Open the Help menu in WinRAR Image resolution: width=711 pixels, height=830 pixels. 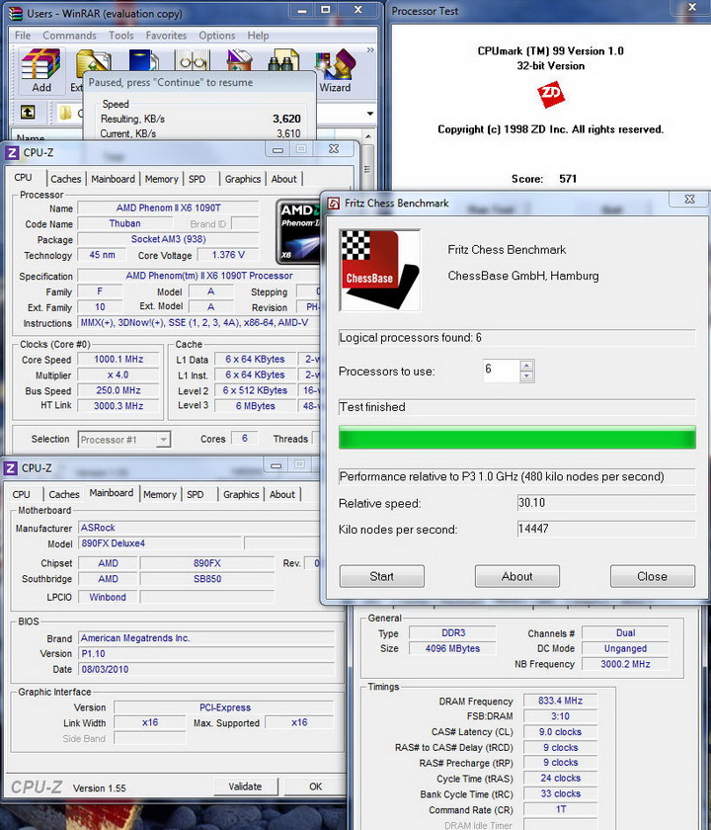click(x=258, y=36)
